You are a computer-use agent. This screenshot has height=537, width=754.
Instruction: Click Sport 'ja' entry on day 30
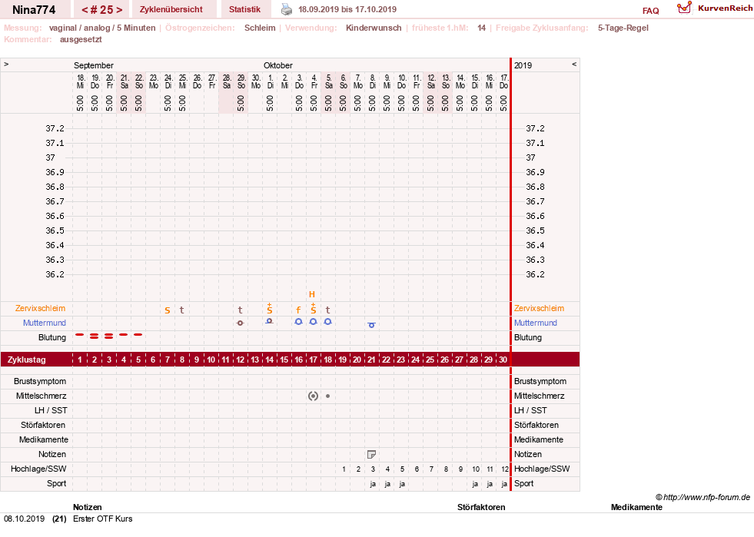coord(504,484)
